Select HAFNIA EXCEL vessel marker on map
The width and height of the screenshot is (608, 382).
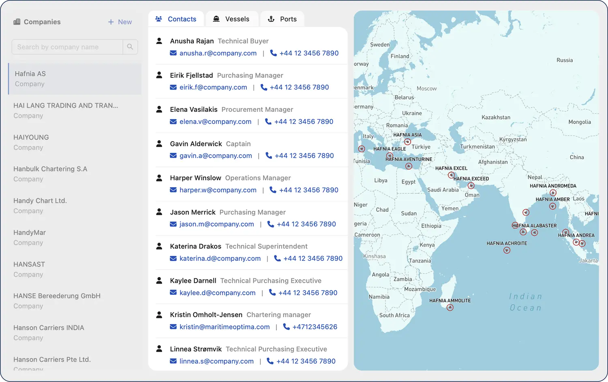[x=451, y=175]
